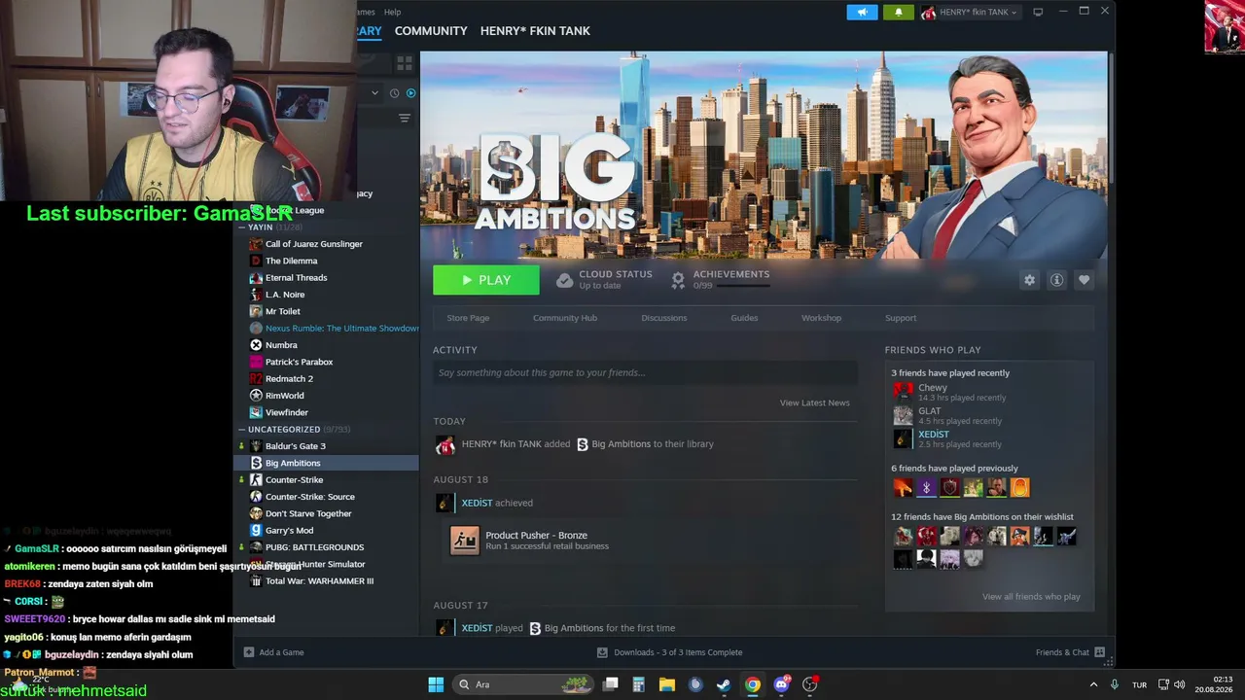Image resolution: width=1245 pixels, height=700 pixels.
Task: Add Big Ambitions to favorites heart
Action: click(x=1084, y=280)
